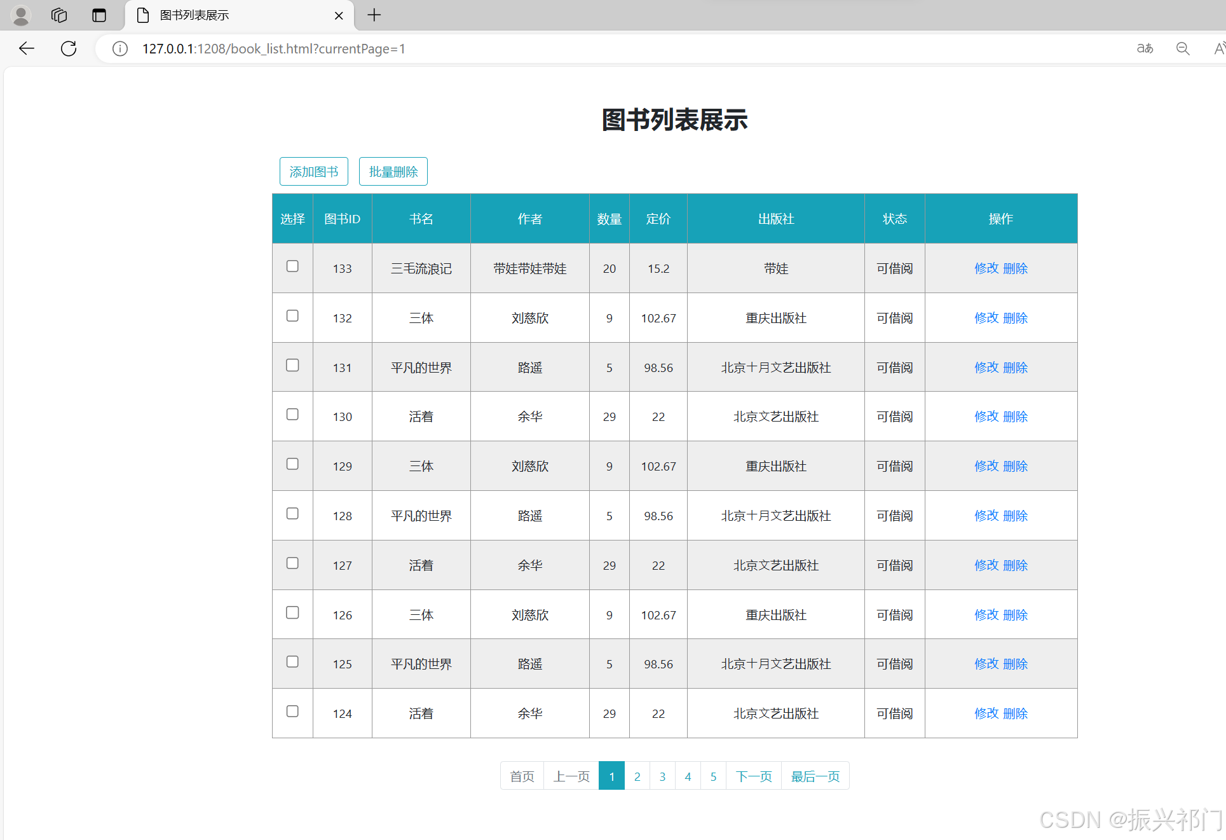Go to 下一页 in pagination
1226x840 pixels.
(754, 776)
